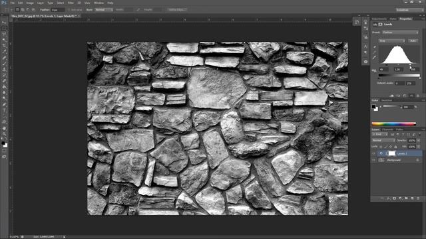426x239 pixels.
Task: Select the Eraser tool
Action: coord(4,81)
